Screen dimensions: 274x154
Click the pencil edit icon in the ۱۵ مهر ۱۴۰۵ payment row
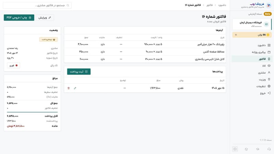(75, 88)
